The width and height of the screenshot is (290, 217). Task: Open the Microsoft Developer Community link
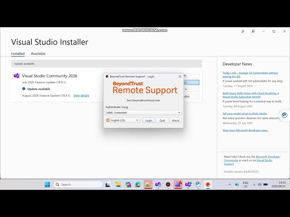pyautogui.click(x=252, y=159)
